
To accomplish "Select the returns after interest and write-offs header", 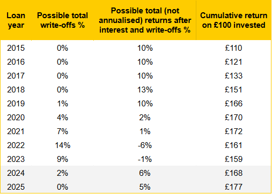I will (x=145, y=20).
